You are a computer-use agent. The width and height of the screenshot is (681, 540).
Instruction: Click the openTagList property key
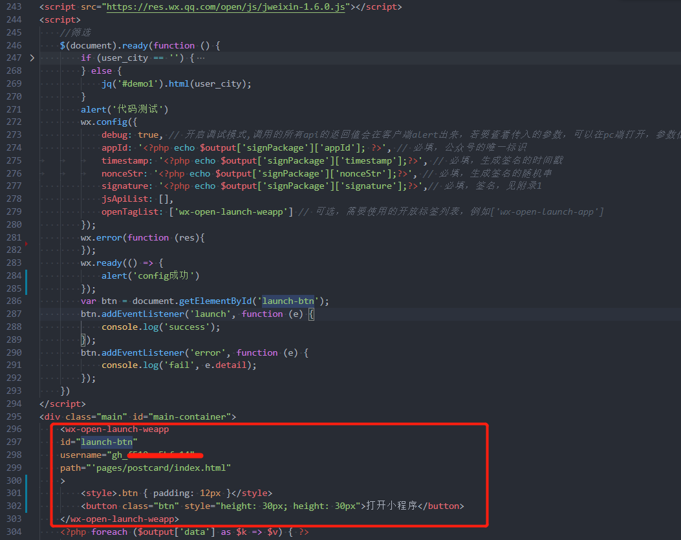click(133, 211)
